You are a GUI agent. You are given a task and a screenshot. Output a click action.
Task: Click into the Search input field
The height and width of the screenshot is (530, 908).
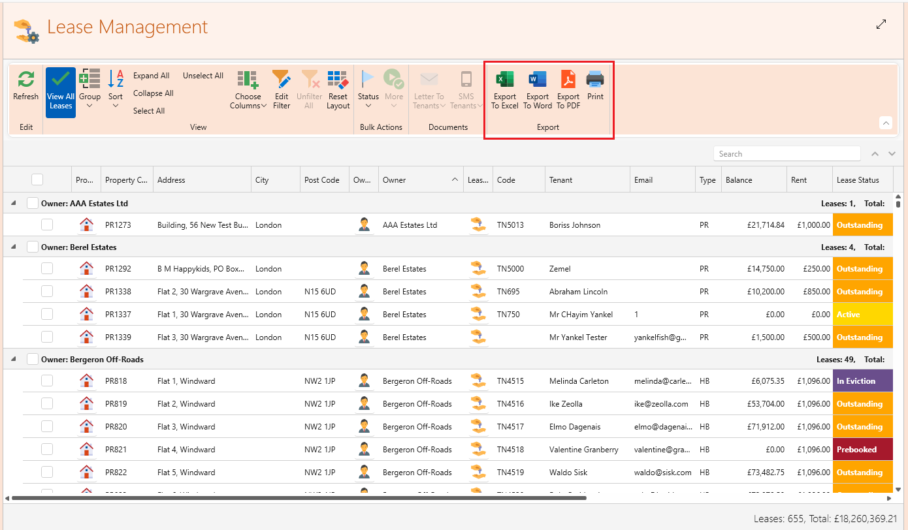click(x=786, y=154)
